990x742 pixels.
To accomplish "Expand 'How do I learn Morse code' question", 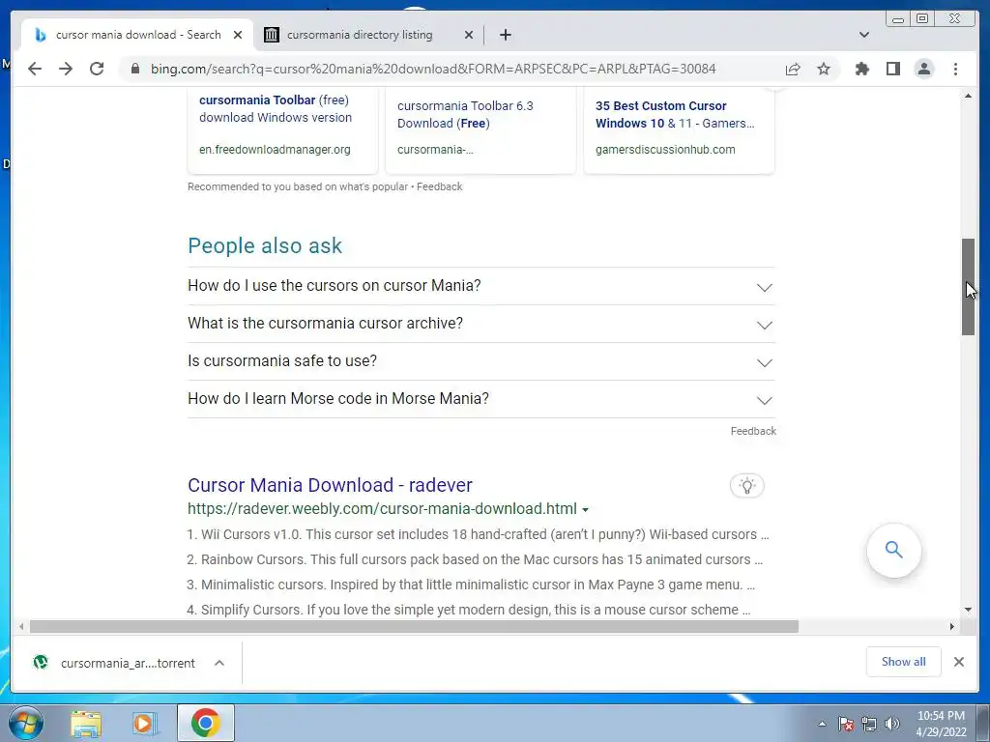I will (x=480, y=399).
